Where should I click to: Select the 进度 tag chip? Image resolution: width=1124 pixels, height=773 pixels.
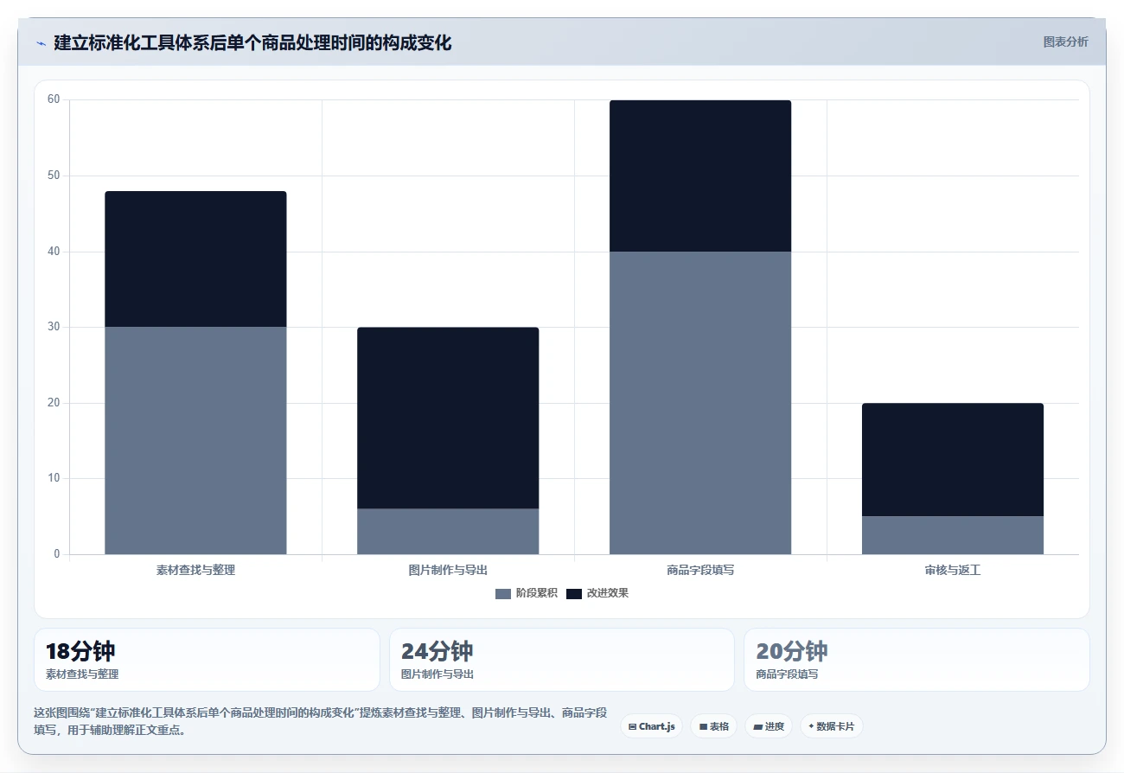click(x=769, y=726)
